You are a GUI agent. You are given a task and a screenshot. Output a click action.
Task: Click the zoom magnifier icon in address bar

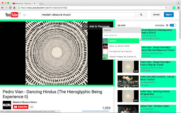tap(166, 8)
